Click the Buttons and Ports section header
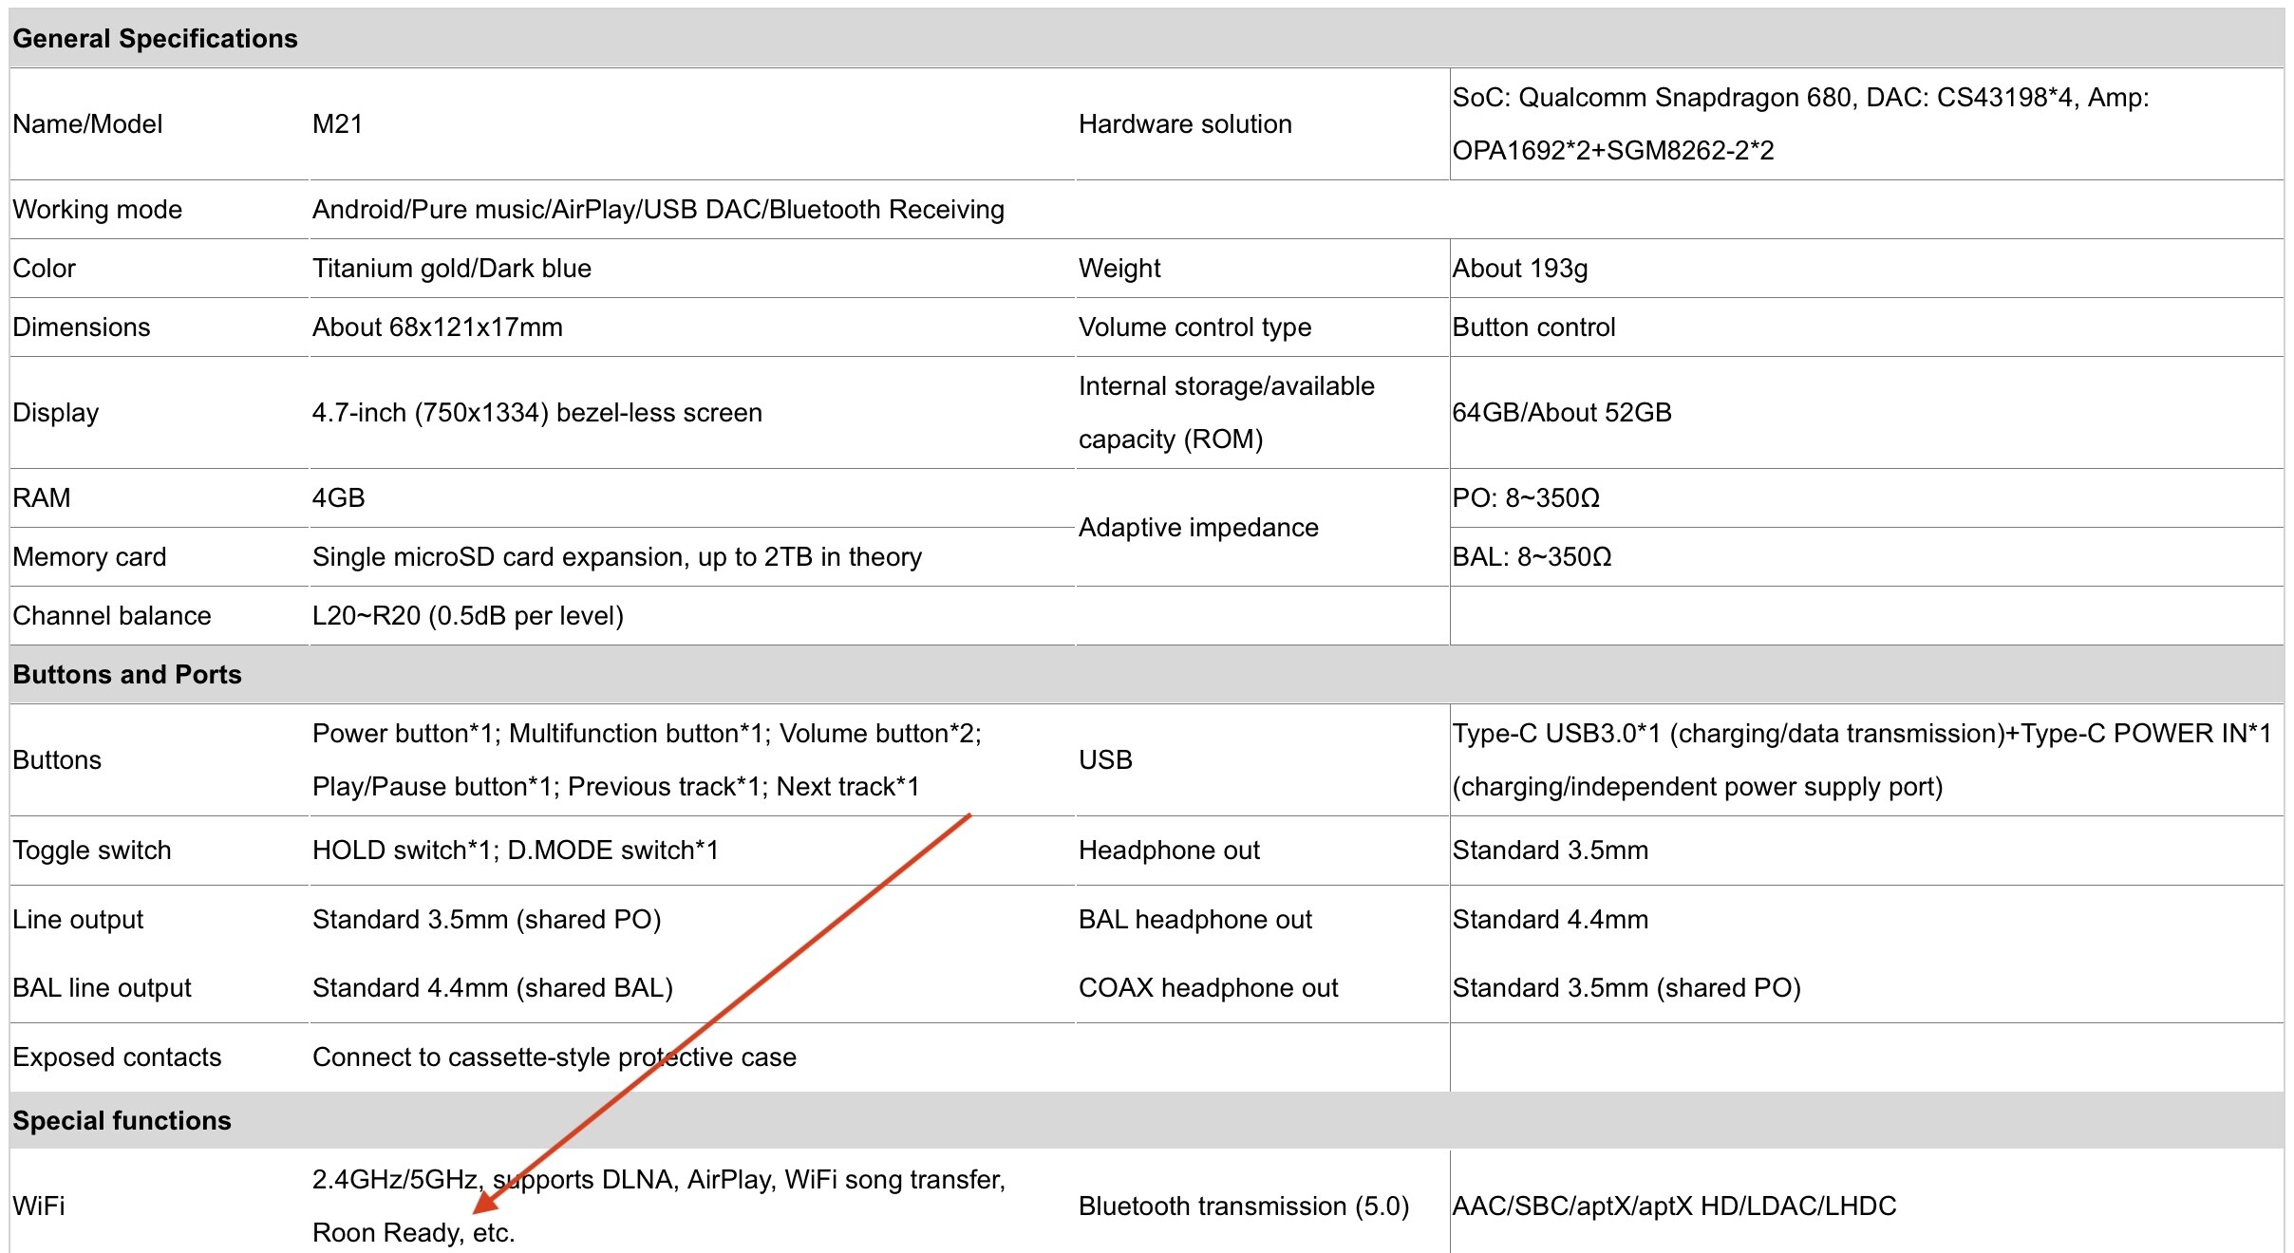Viewport: 2294px width, 1253px height. coord(127,675)
